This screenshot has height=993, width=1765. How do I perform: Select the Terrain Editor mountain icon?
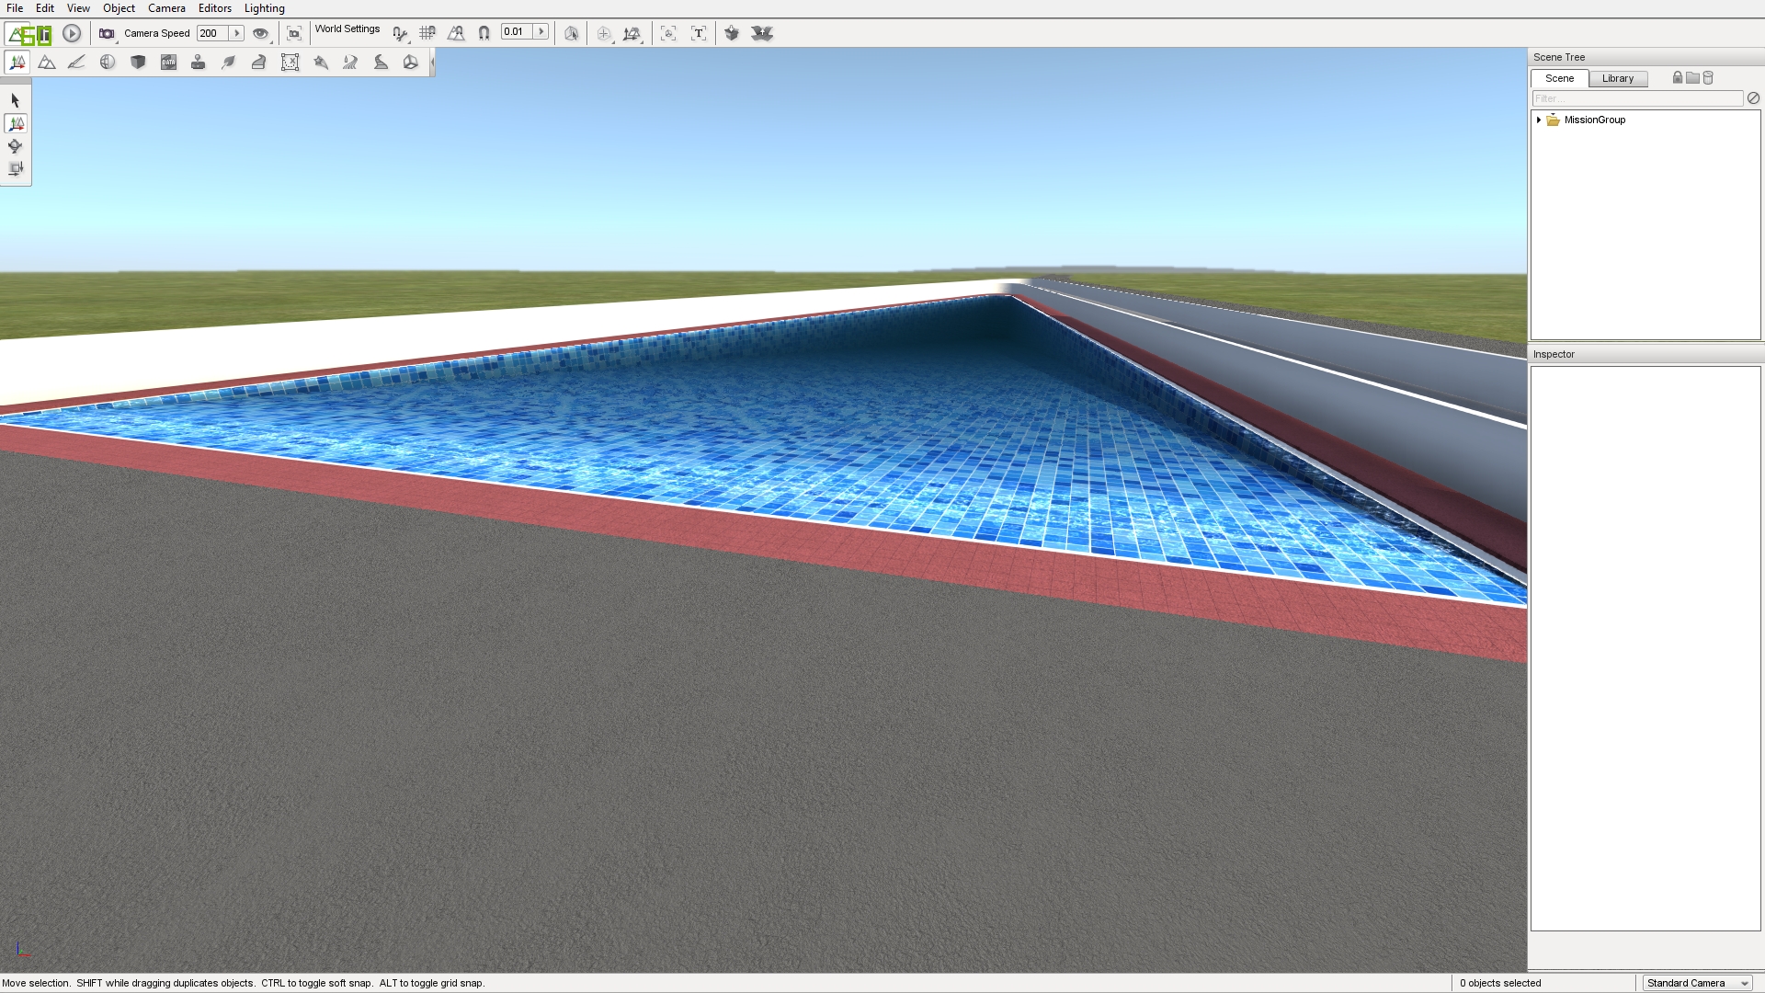tap(47, 63)
